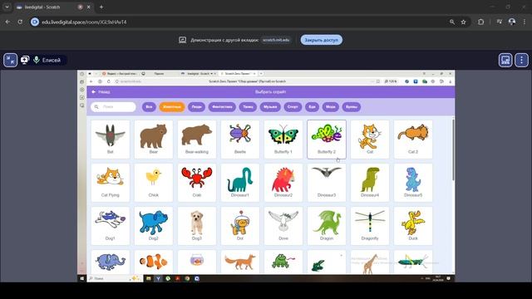Choose the Bear-walking sprite
Viewport: 532px width, 299px height.
pos(197,139)
